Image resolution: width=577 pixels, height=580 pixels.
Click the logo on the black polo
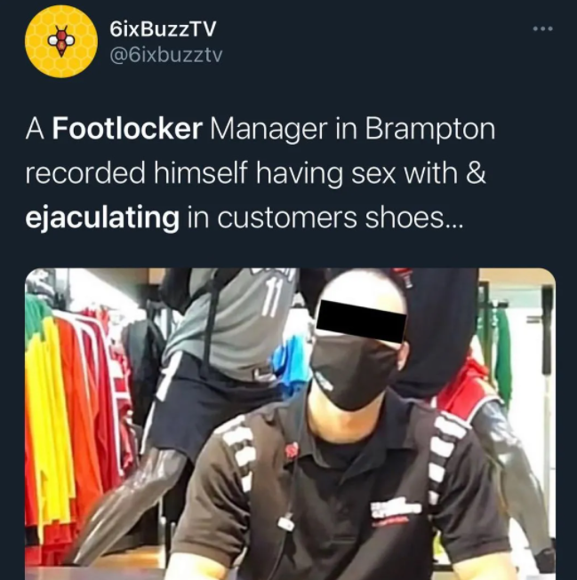pyautogui.click(x=395, y=509)
